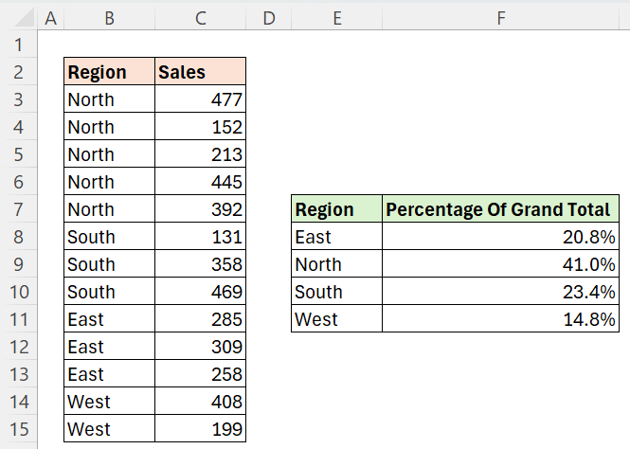630x449 pixels.
Task: Select the Region header cell in column B
Action: [x=109, y=72]
